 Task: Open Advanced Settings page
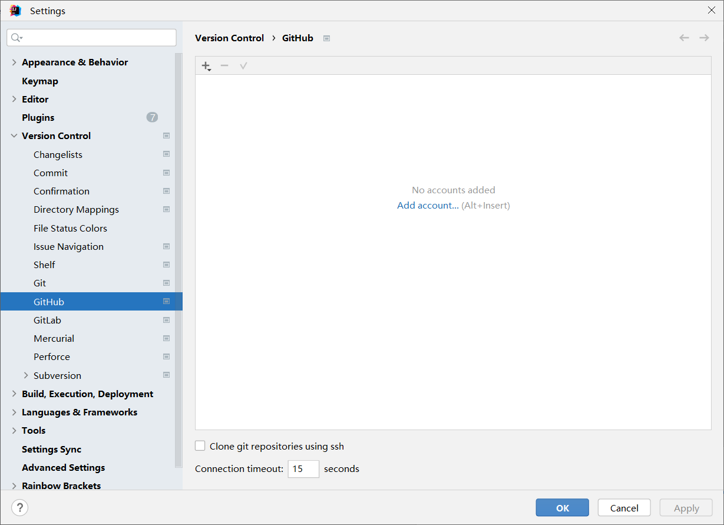coord(63,467)
